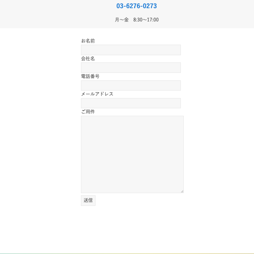Image resolution: width=254 pixels, height=254 pixels.
Task: Focus the ご用件 message text area
Action: coord(132,154)
